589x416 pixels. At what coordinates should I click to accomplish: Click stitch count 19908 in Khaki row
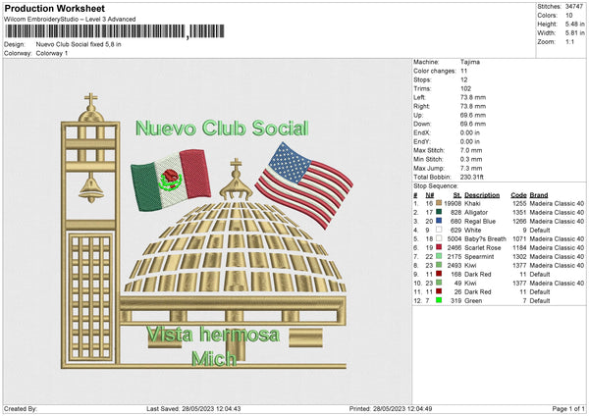click(453, 203)
